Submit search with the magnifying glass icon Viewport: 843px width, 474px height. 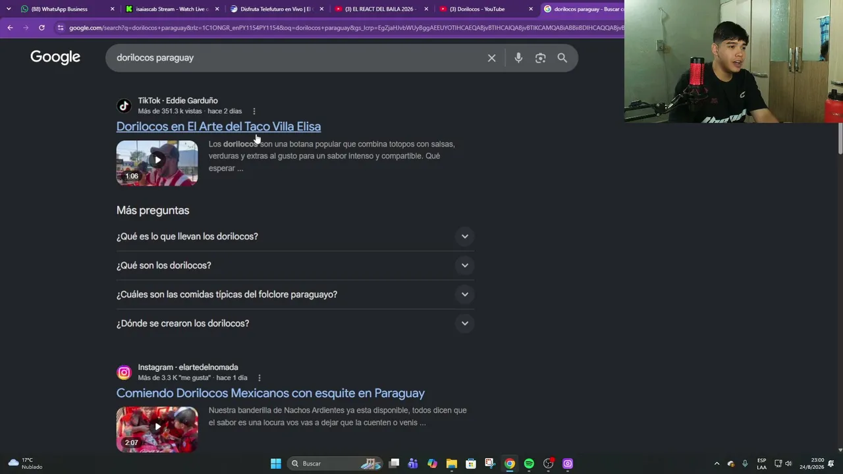coord(562,58)
